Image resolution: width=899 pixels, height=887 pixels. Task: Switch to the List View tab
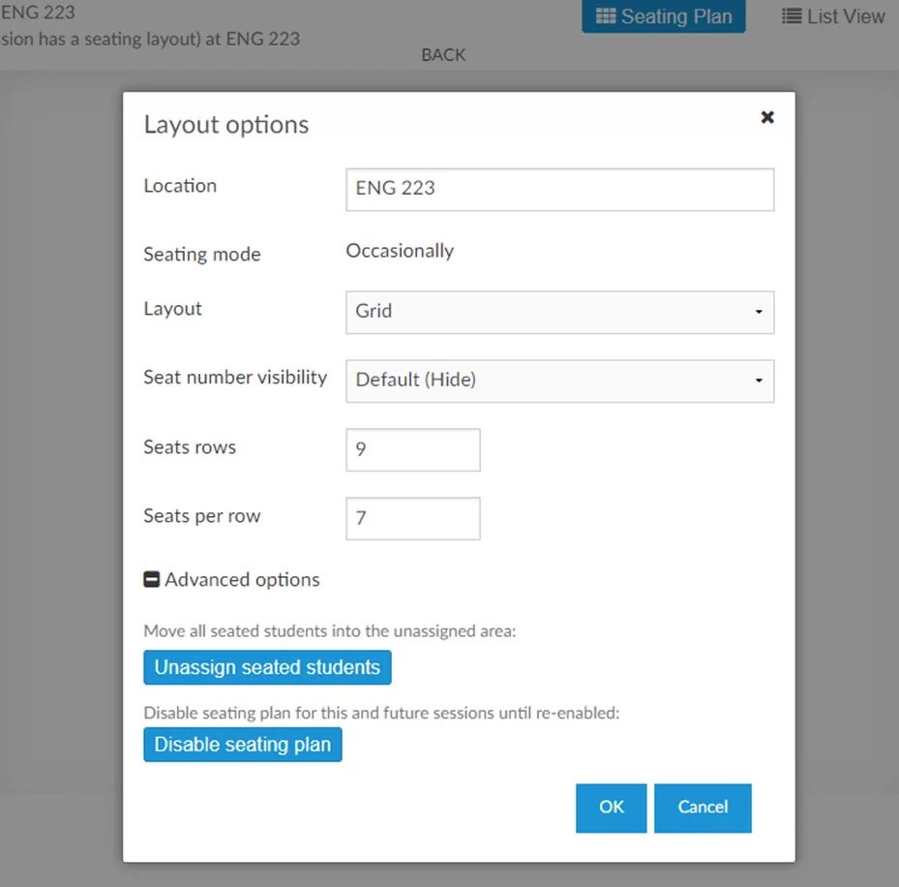tap(833, 16)
